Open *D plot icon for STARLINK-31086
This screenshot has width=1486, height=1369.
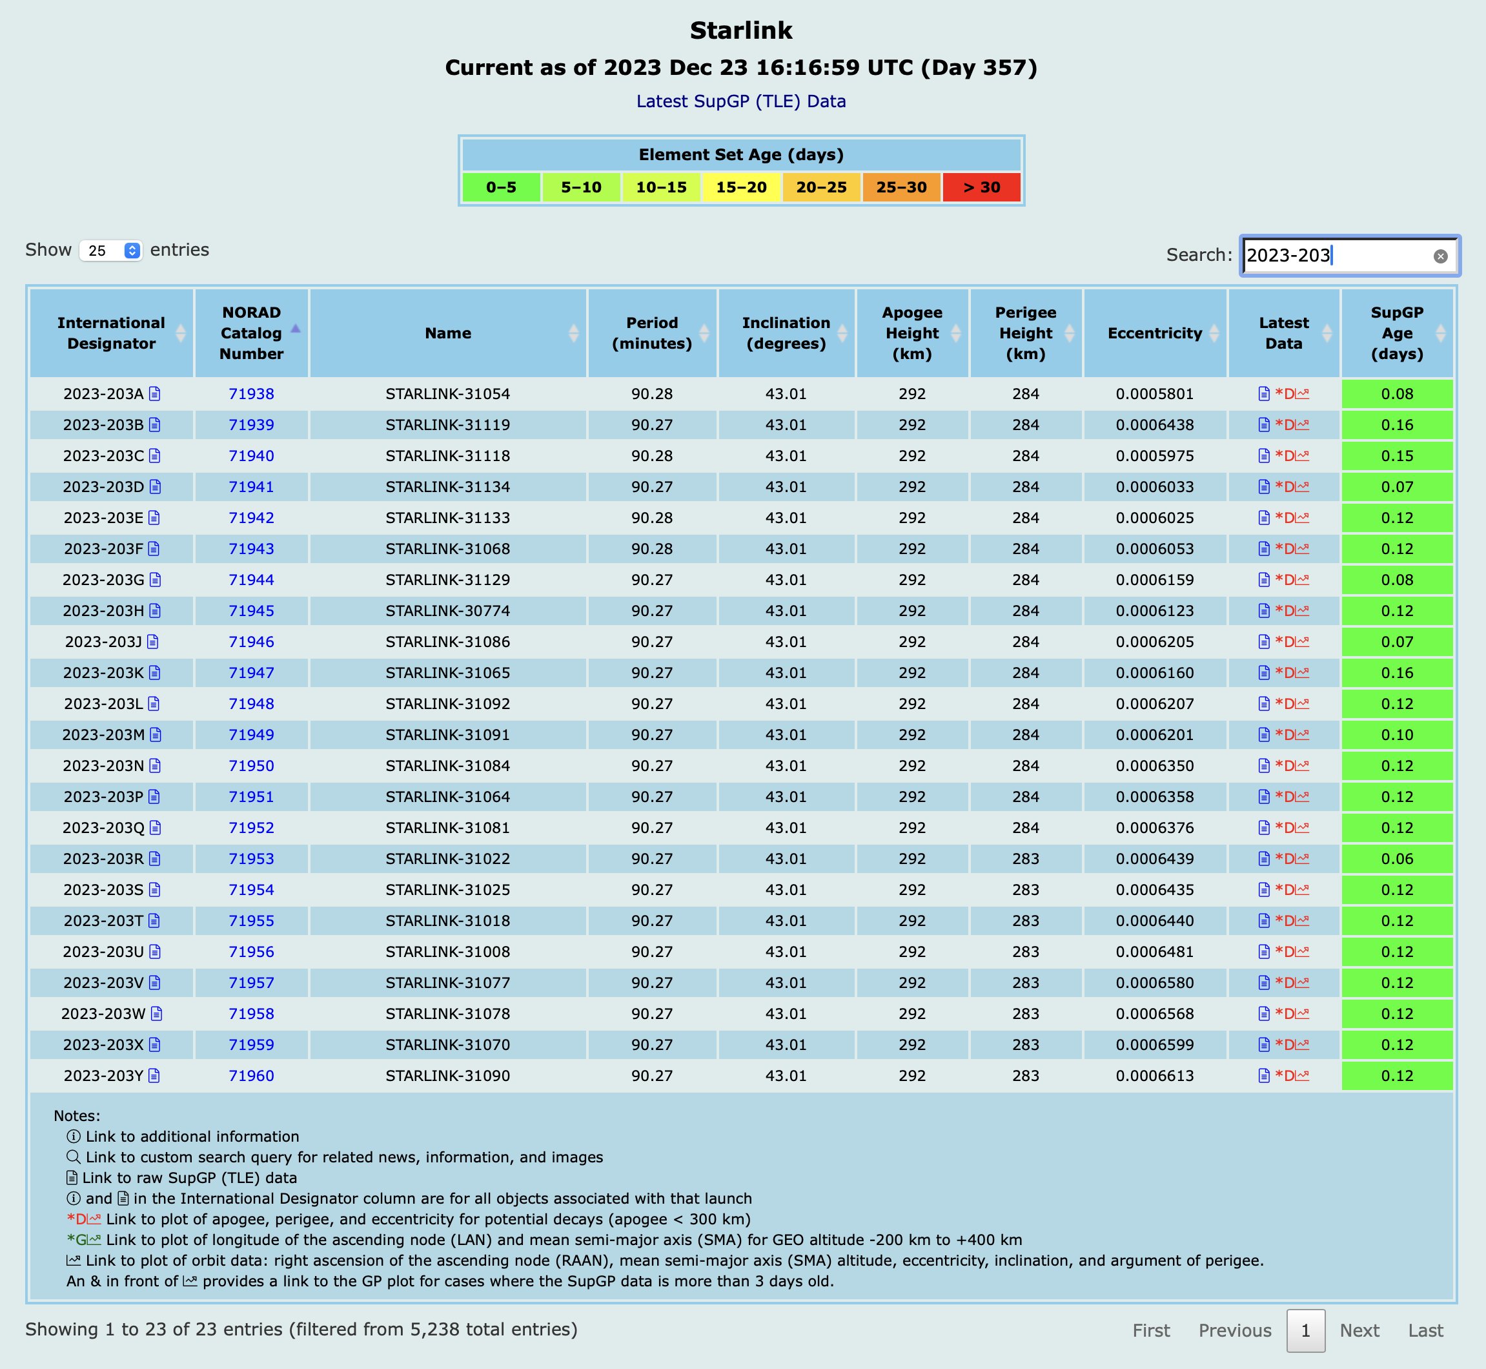click(1293, 643)
